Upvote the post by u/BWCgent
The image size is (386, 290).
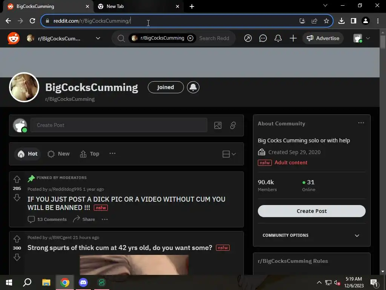[x=17, y=239]
